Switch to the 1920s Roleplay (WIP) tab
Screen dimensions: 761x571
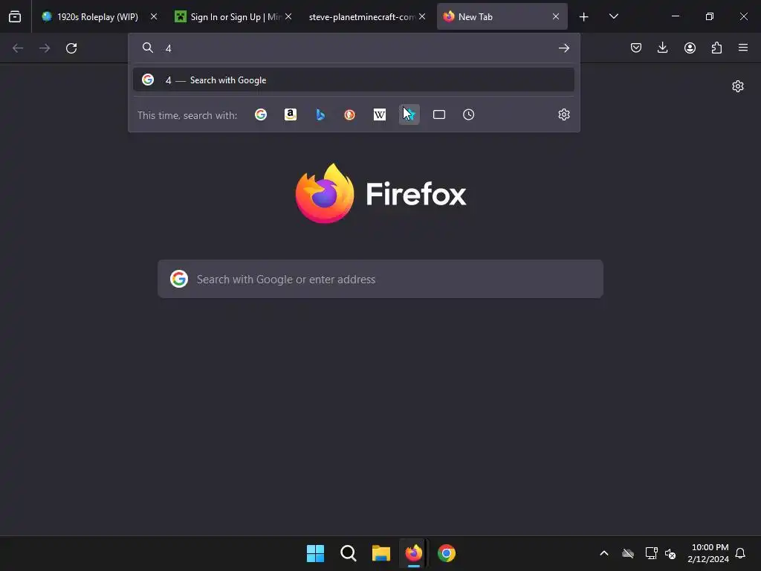click(99, 16)
